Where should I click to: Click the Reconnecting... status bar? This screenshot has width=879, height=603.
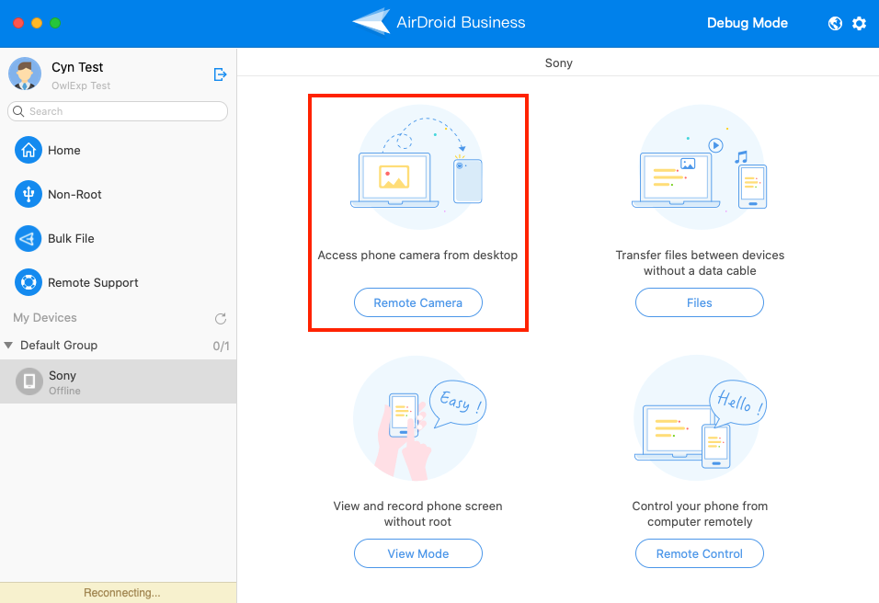point(118,592)
